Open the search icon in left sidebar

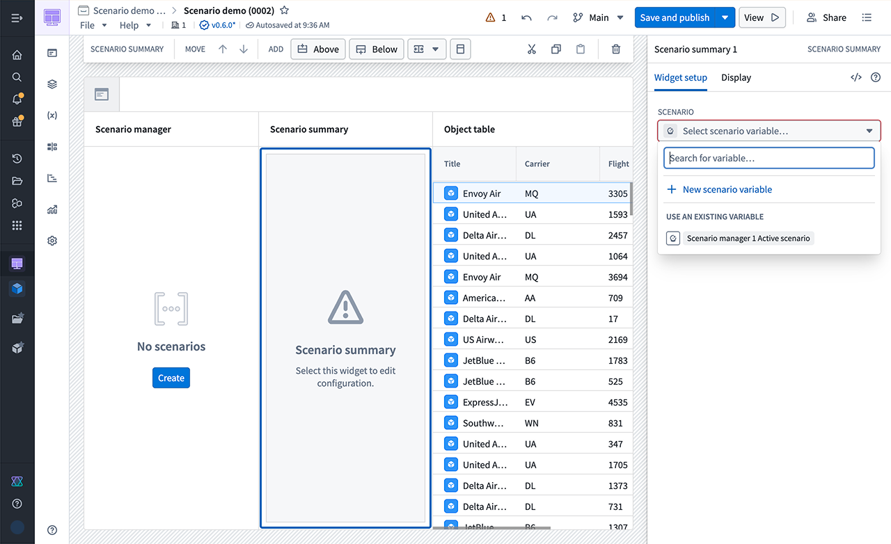tap(17, 77)
